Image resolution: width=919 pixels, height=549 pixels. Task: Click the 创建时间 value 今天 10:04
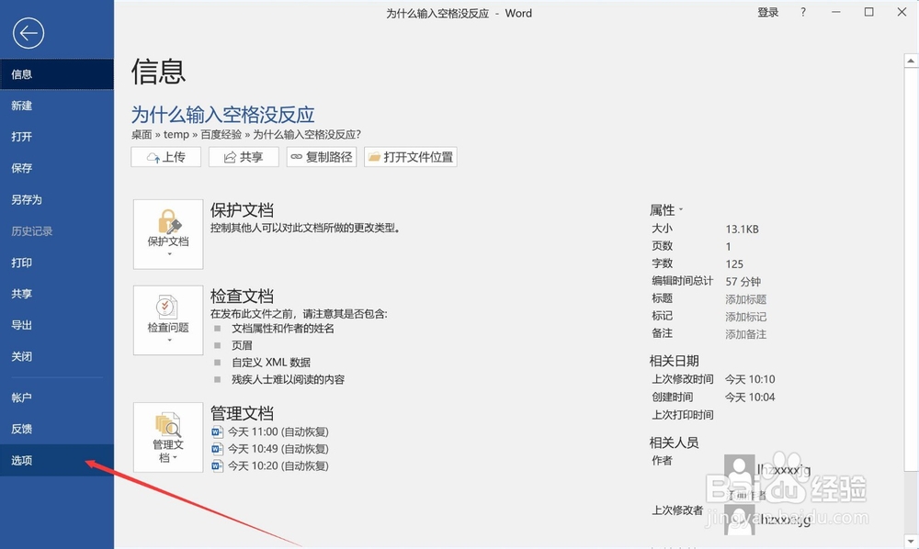pyautogui.click(x=750, y=397)
